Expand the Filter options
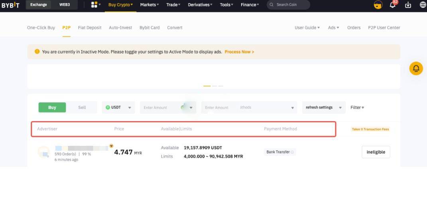This screenshot has width=427, height=210. (357, 108)
